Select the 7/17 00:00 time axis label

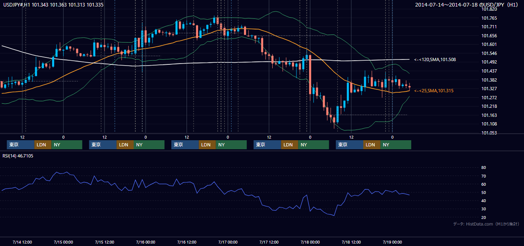(x=228, y=242)
